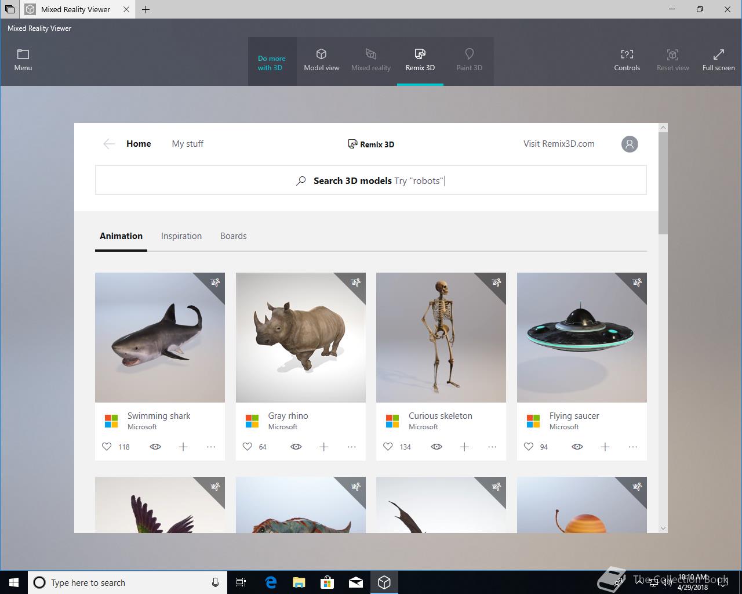The width and height of the screenshot is (742, 594).
Task: Click the Swimming shark title
Action: click(x=159, y=416)
